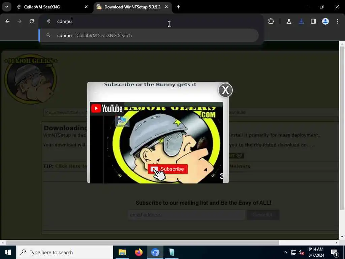Go forward to the next page

[x=19, y=21]
